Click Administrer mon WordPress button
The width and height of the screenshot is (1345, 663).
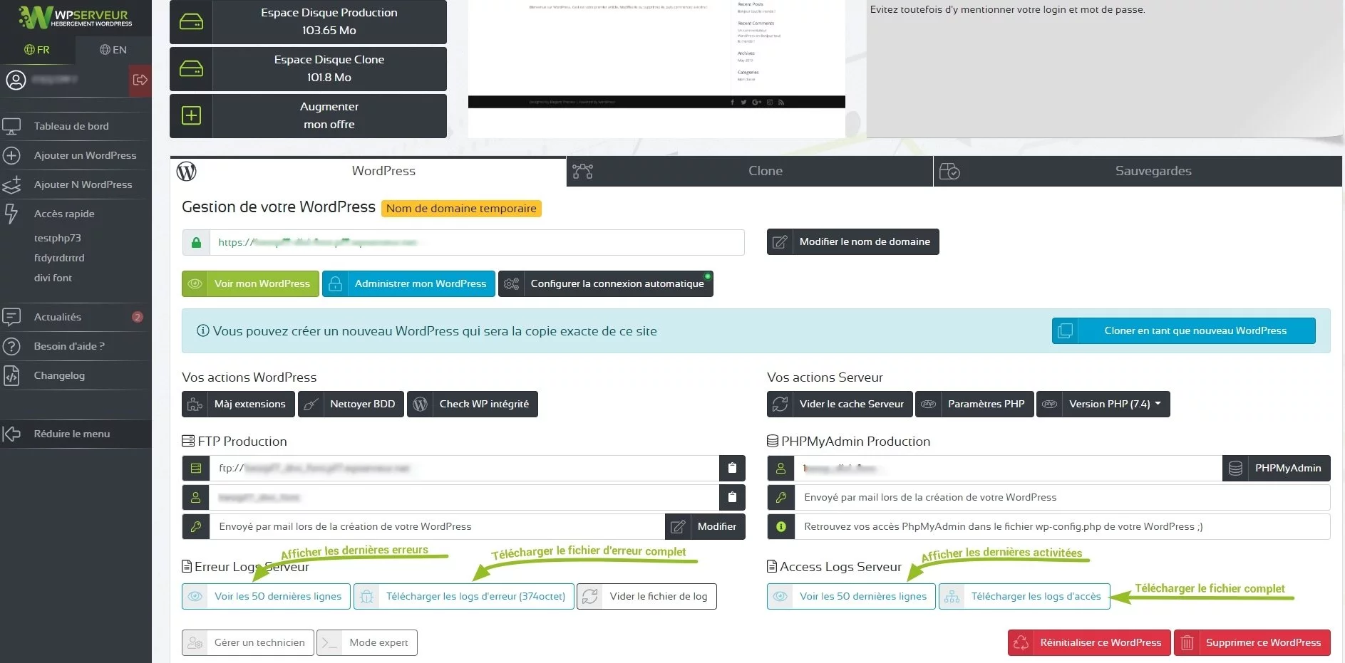[x=408, y=283]
